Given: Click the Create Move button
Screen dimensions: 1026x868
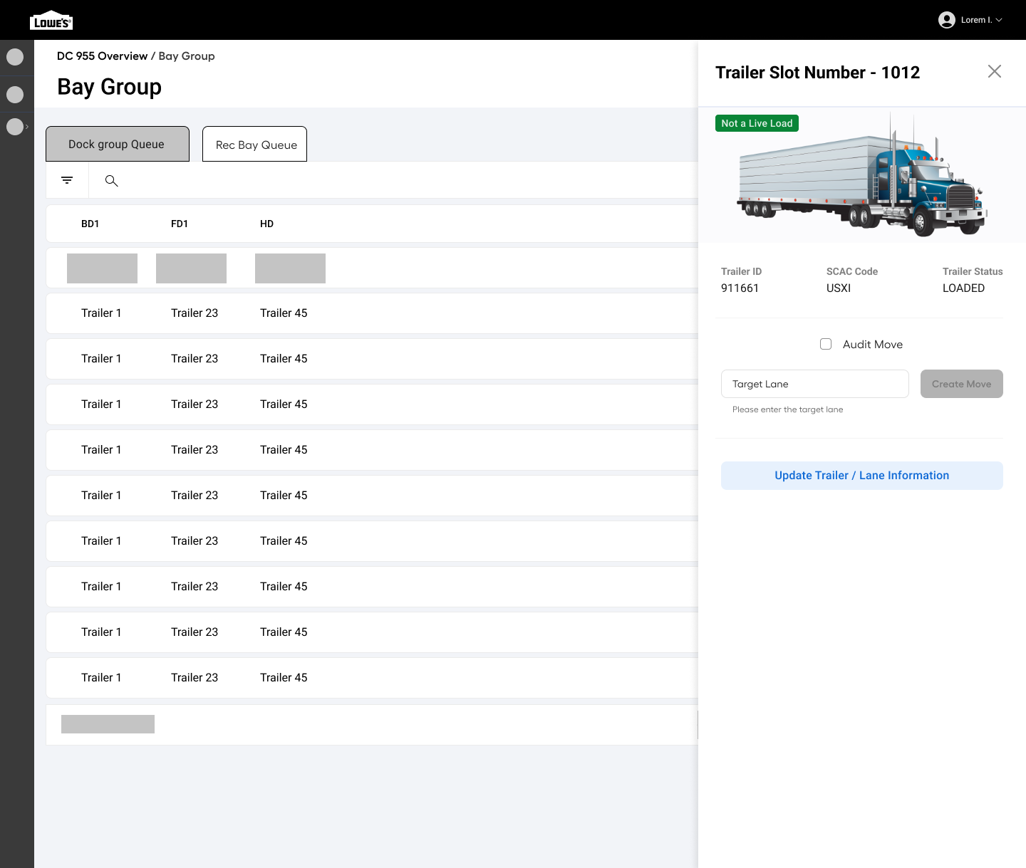Looking at the screenshot, I should (x=961, y=384).
